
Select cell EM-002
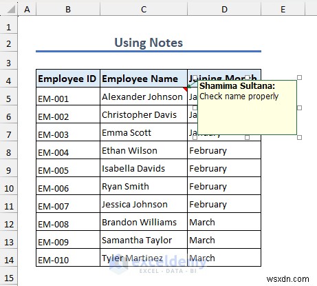pyautogui.click(x=68, y=114)
